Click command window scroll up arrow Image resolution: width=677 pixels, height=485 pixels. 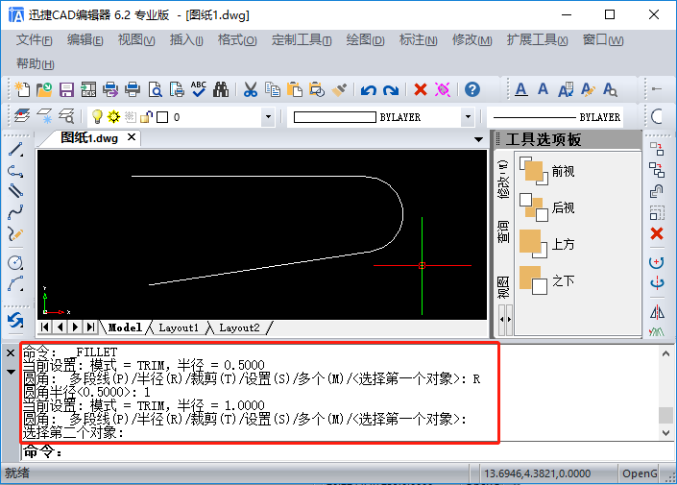pyautogui.click(x=665, y=353)
